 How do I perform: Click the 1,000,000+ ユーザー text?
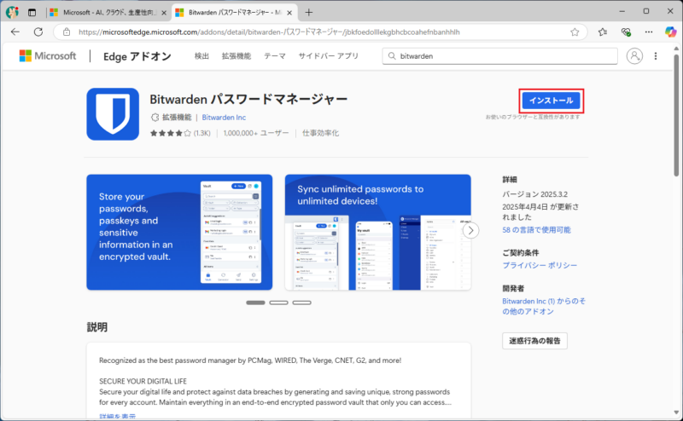(255, 133)
